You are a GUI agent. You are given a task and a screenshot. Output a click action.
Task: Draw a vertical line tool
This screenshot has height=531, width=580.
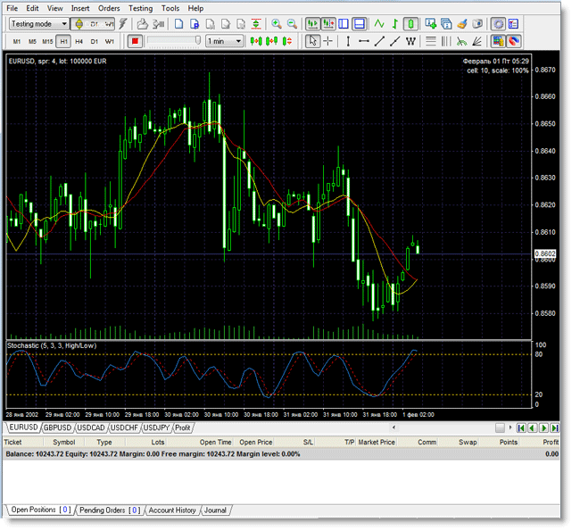tap(348, 41)
